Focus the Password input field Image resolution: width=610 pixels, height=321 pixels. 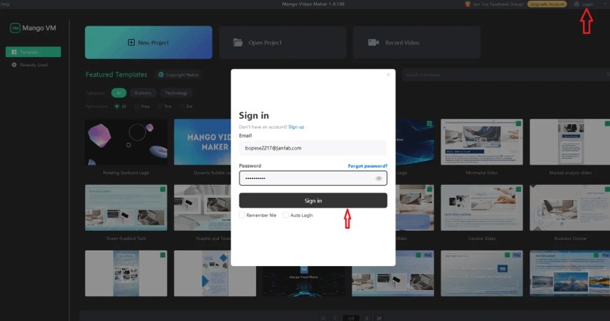coord(313,178)
